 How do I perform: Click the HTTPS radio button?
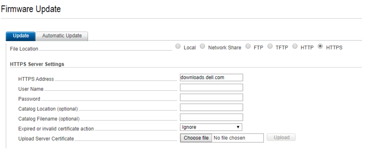(320, 47)
